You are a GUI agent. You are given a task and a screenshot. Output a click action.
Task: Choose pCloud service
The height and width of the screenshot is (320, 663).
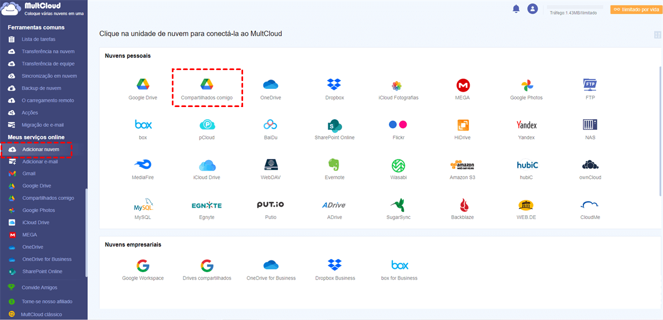point(207,129)
